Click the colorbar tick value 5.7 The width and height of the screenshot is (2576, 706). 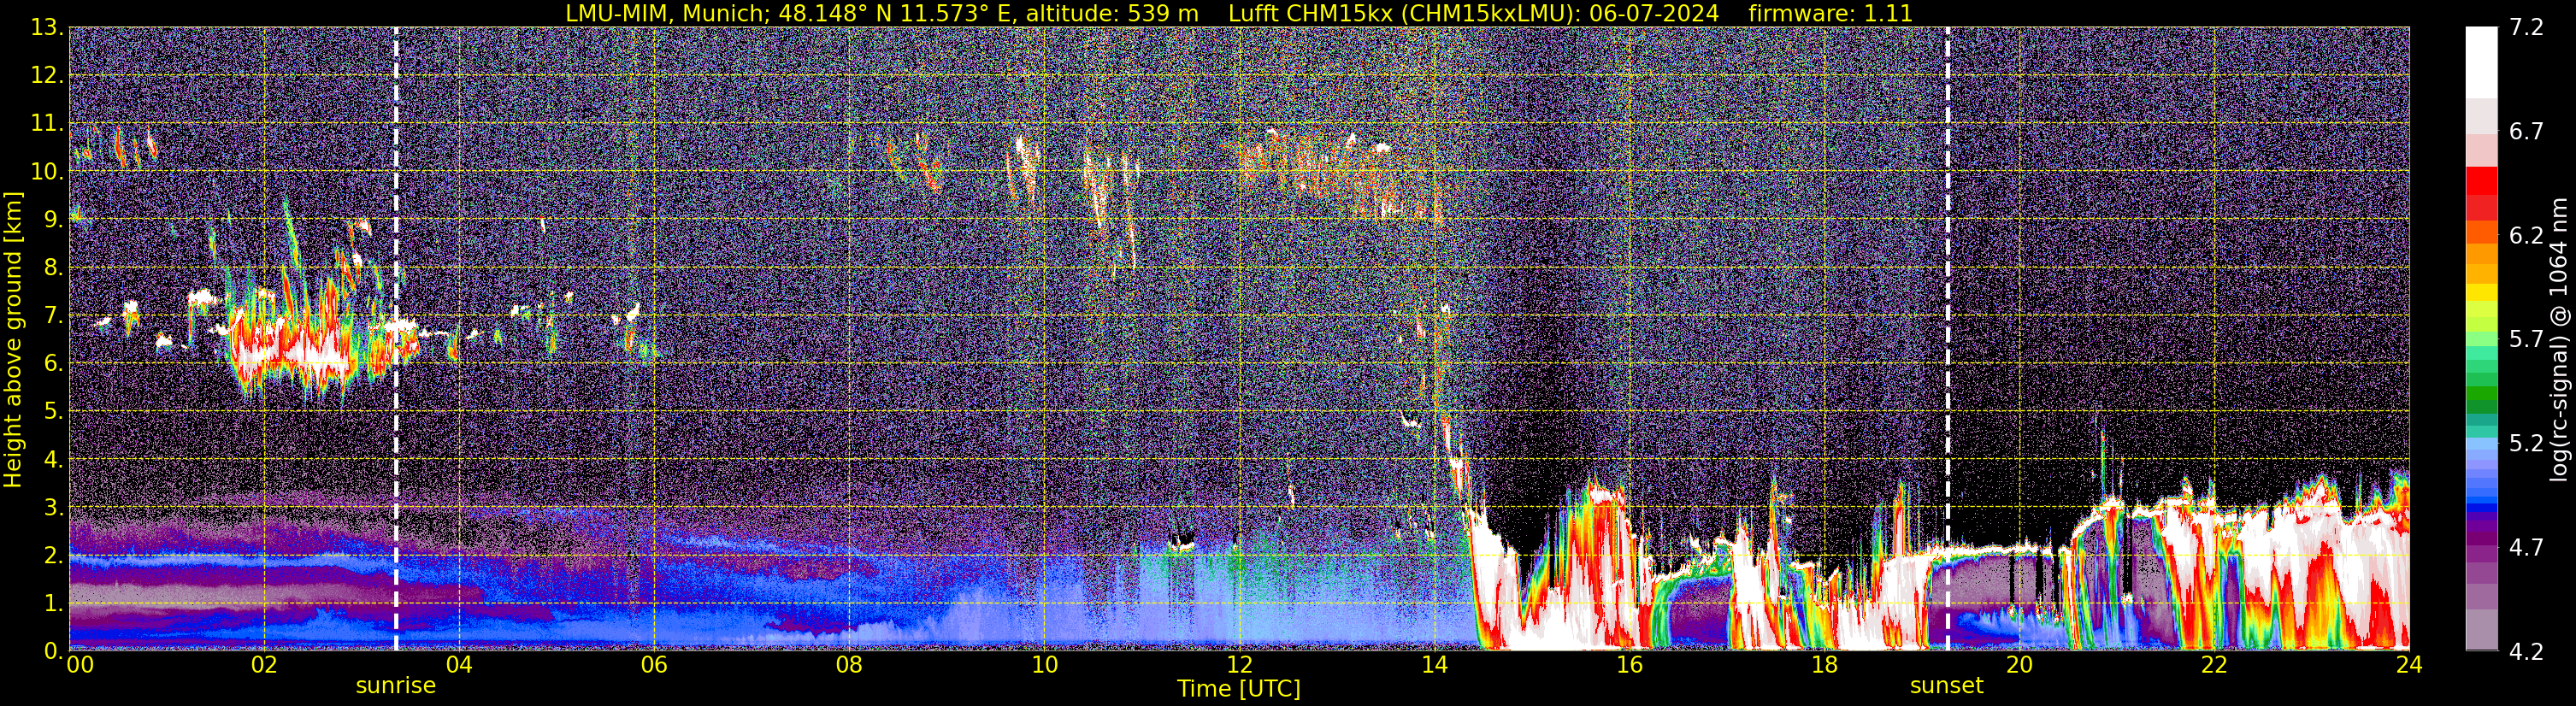tap(2526, 340)
